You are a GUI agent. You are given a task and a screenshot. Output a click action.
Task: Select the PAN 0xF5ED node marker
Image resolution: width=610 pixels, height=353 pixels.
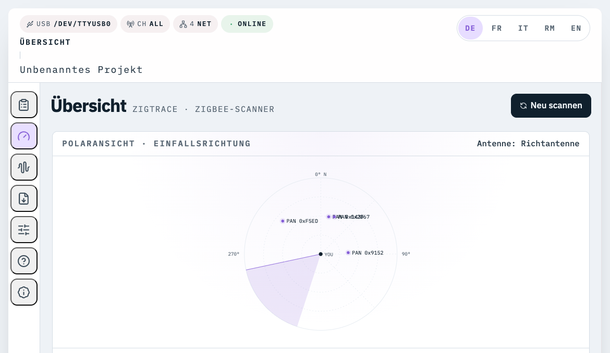click(283, 221)
